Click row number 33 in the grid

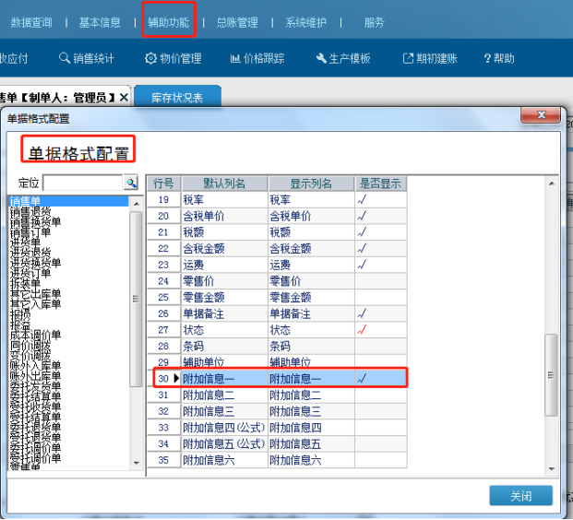tap(164, 428)
